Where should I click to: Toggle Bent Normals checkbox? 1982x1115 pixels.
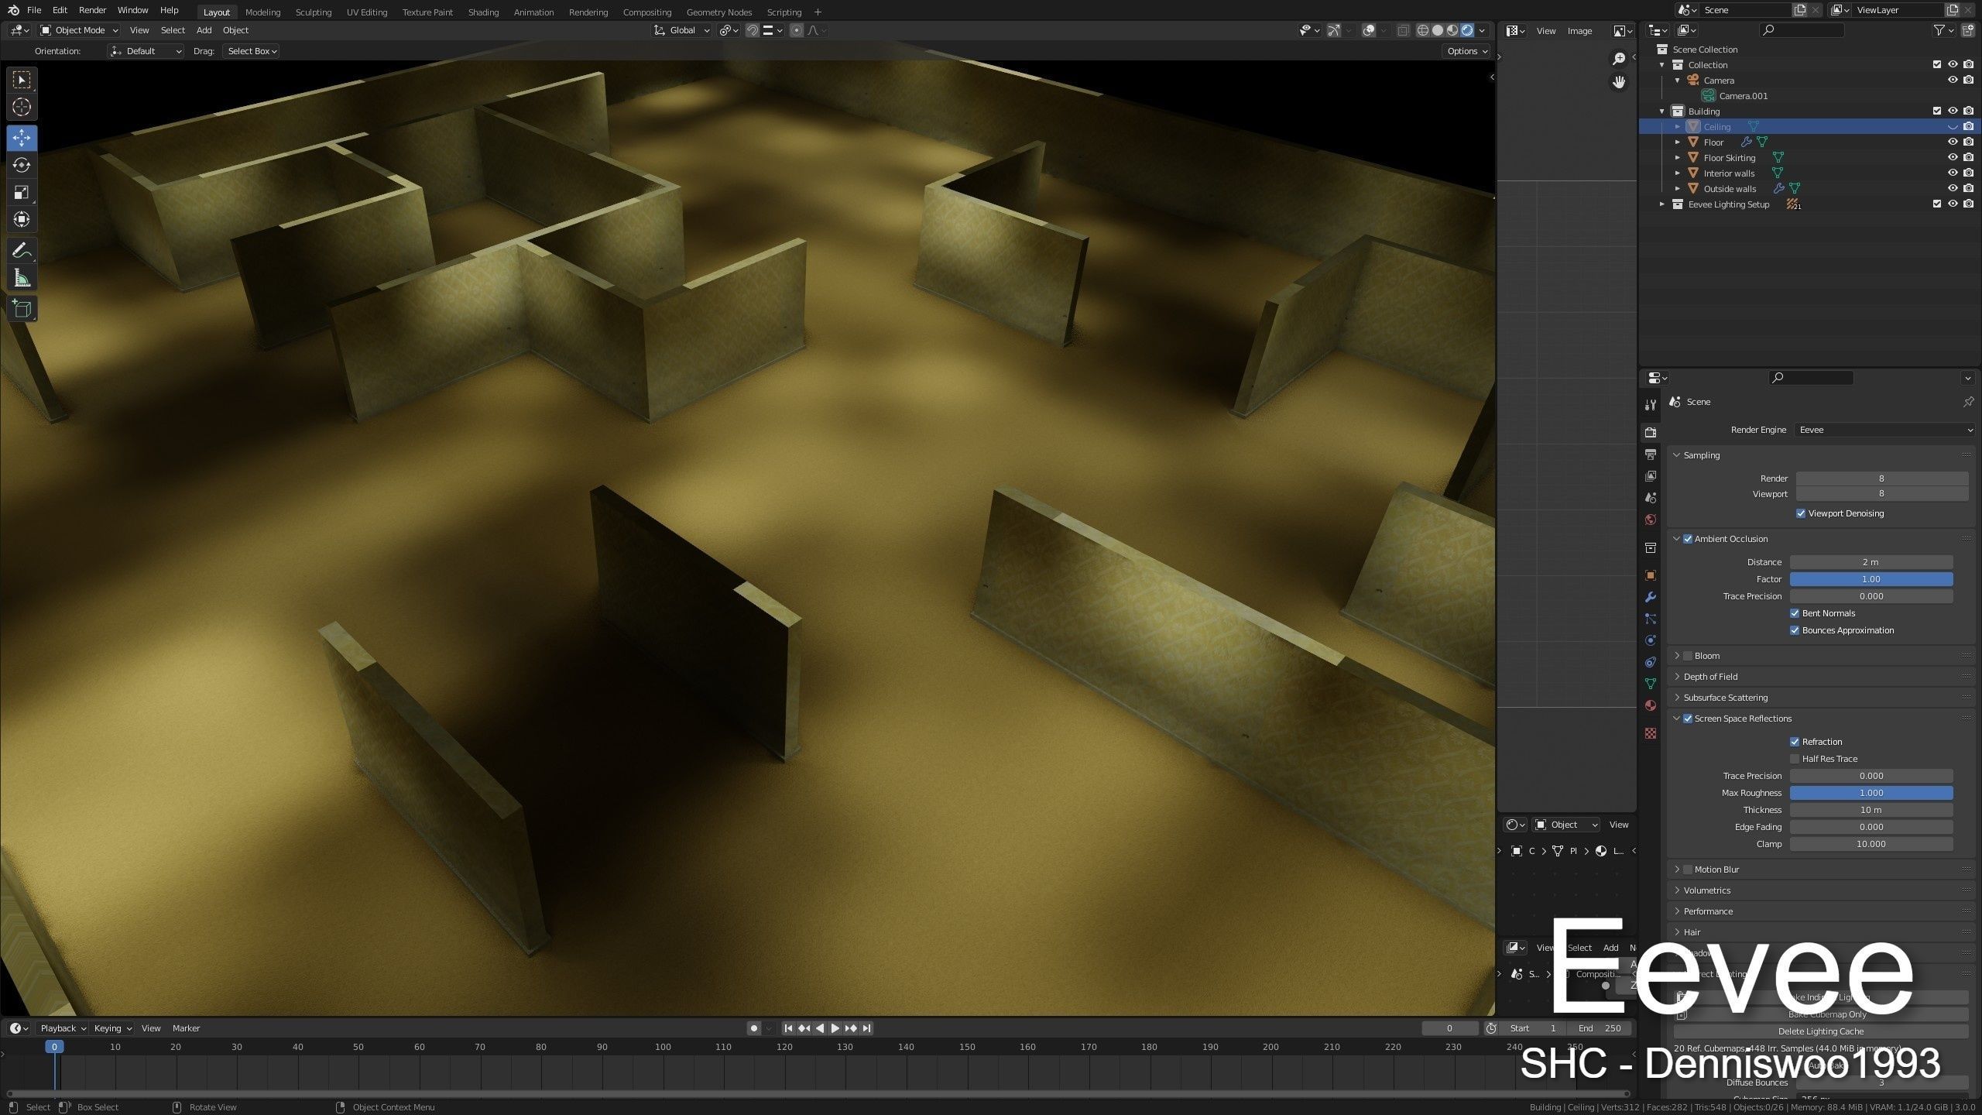pyautogui.click(x=1795, y=613)
